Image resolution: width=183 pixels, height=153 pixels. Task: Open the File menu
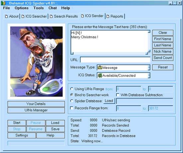tap(7, 8)
